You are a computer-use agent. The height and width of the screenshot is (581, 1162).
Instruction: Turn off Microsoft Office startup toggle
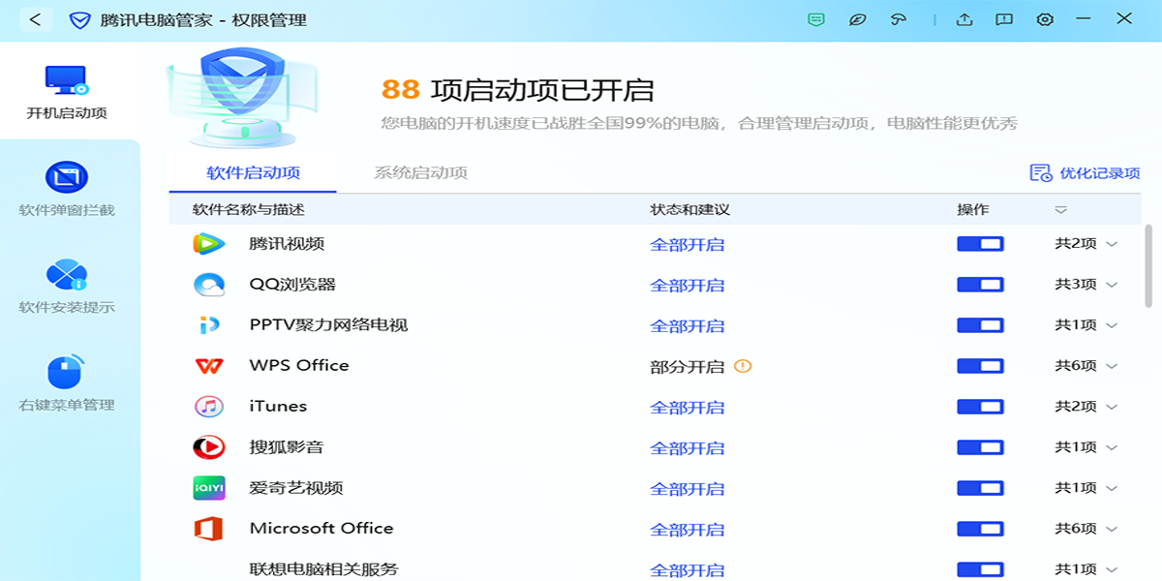click(980, 529)
